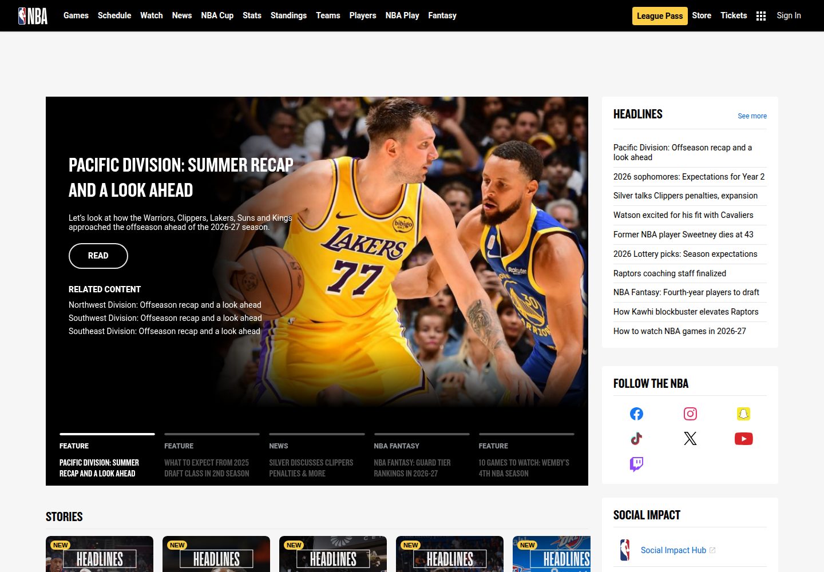Go to Watch in navigation
This screenshot has height=572, width=824.
point(152,15)
